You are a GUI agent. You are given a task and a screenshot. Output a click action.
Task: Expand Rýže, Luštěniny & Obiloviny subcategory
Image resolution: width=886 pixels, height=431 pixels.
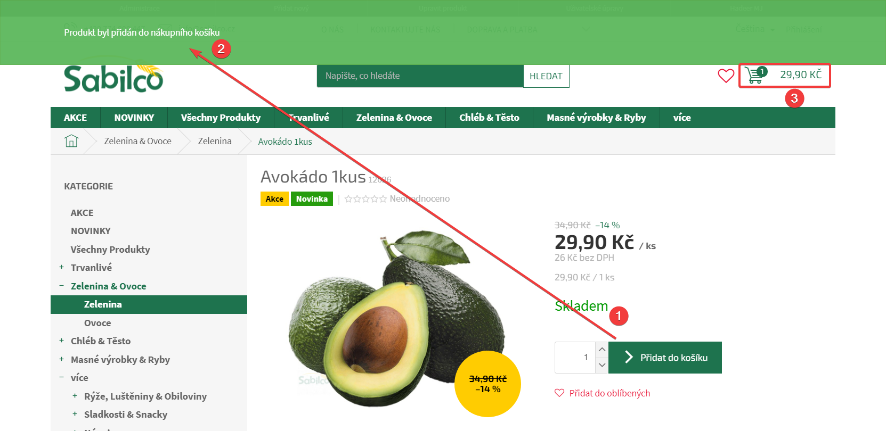click(x=75, y=396)
